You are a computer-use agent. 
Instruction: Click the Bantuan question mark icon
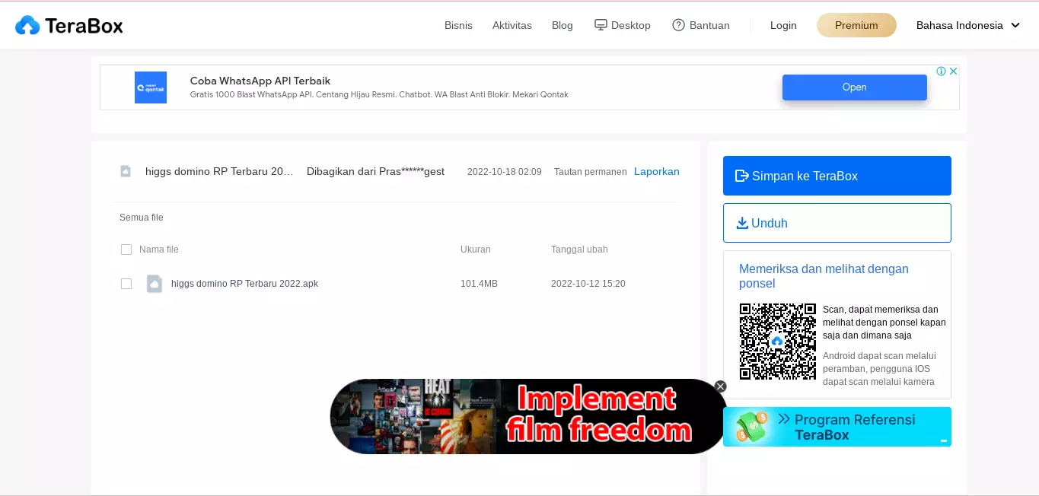[678, 25]
